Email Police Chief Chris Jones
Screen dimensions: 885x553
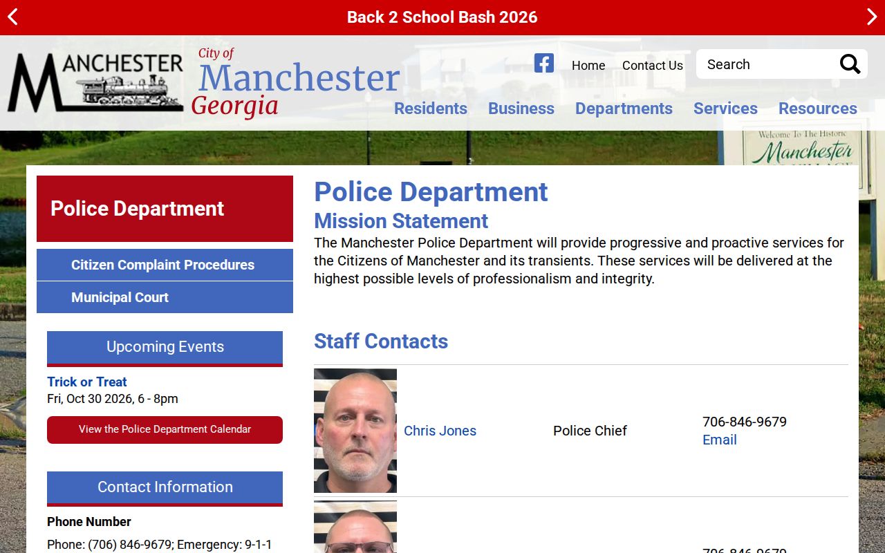click(x=720, y=440)
